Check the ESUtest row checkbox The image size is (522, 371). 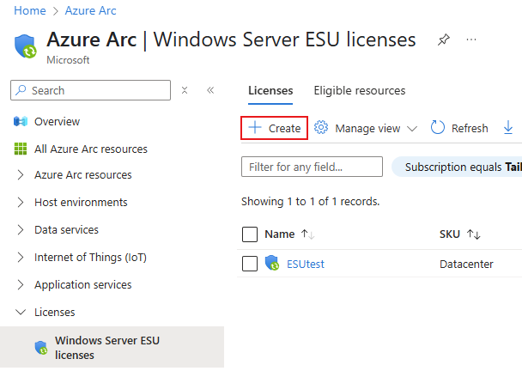[x=250, y=264]
